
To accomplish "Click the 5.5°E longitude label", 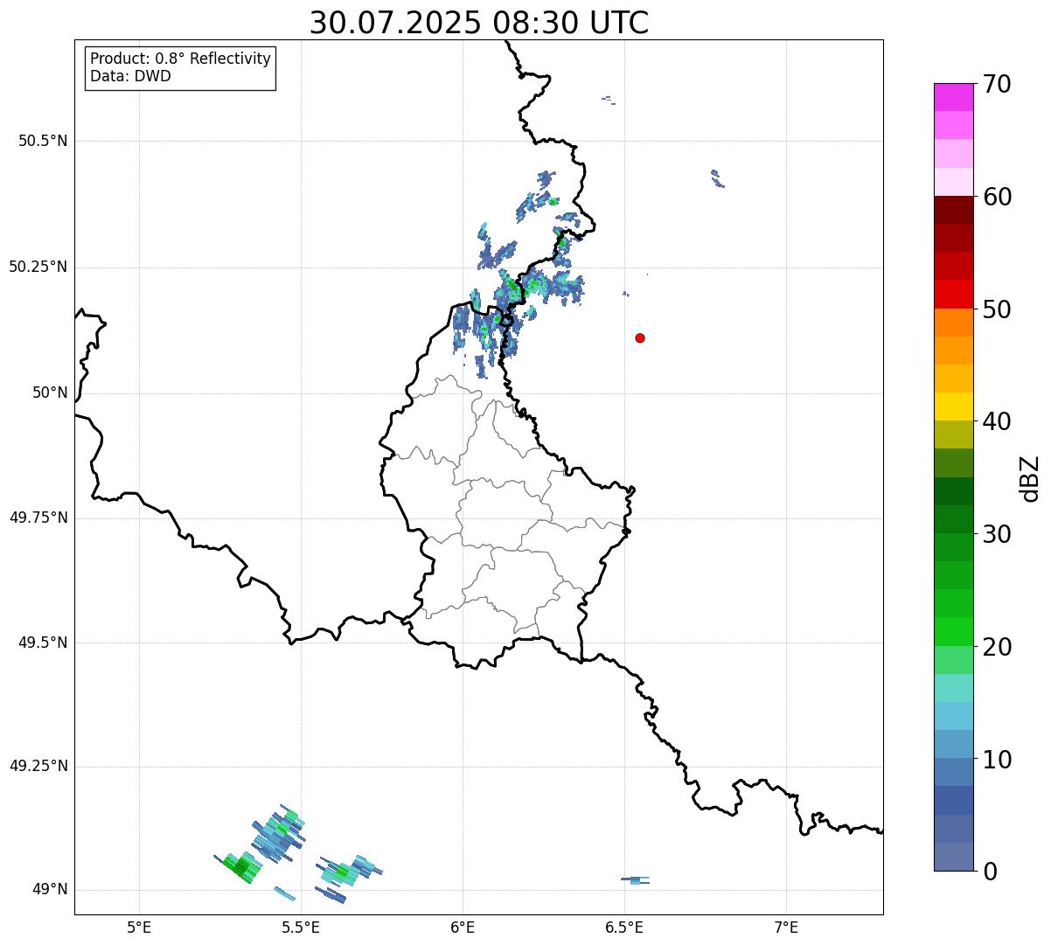I will [x=301, y=927].
